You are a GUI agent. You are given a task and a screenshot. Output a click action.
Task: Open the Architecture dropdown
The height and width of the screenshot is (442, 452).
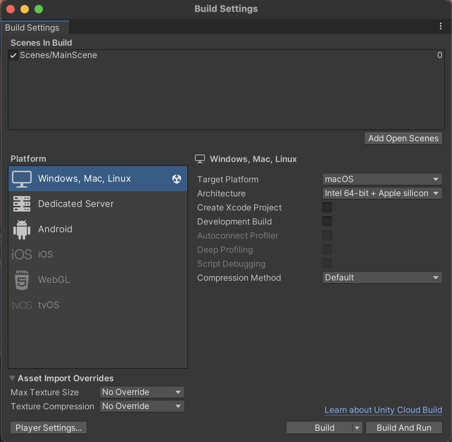(x=382, y=193)
